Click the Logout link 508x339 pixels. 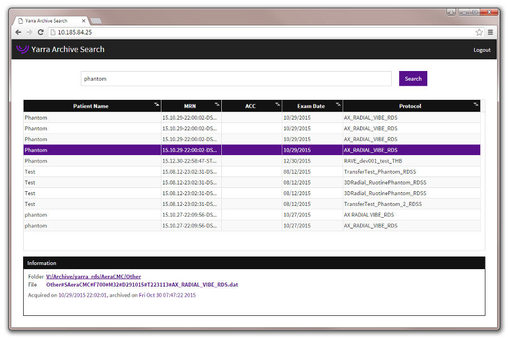[481, 50]
